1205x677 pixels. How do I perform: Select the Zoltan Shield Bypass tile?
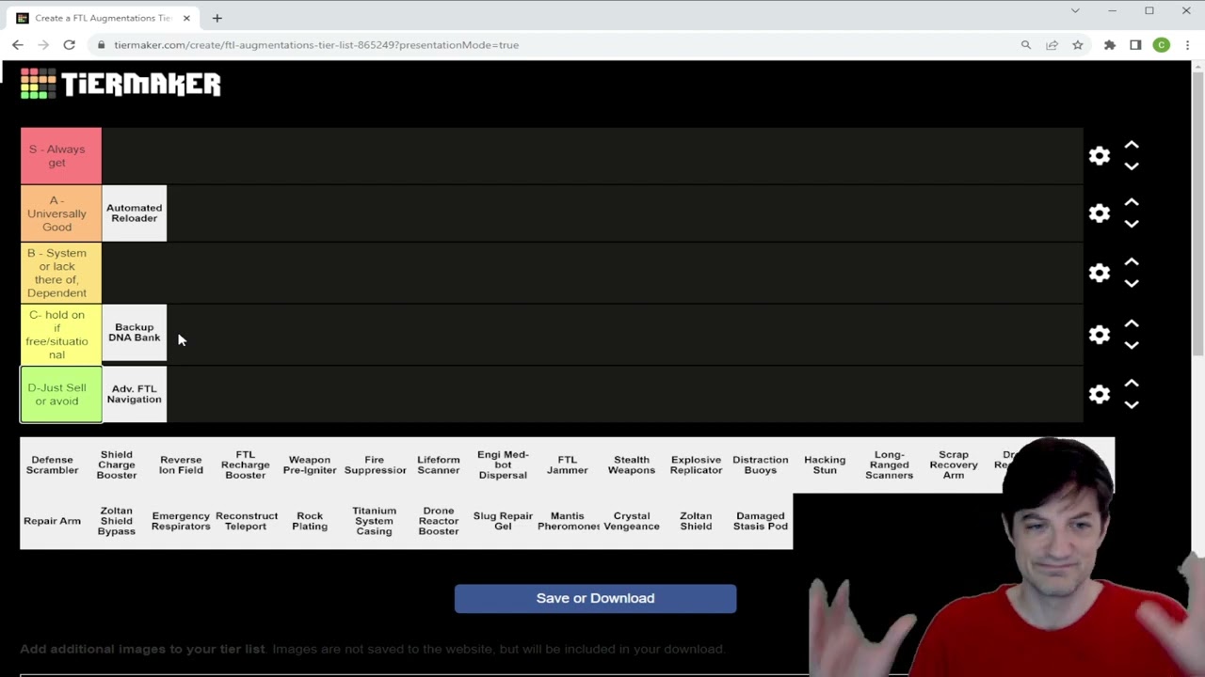click(x=117, y=521)
